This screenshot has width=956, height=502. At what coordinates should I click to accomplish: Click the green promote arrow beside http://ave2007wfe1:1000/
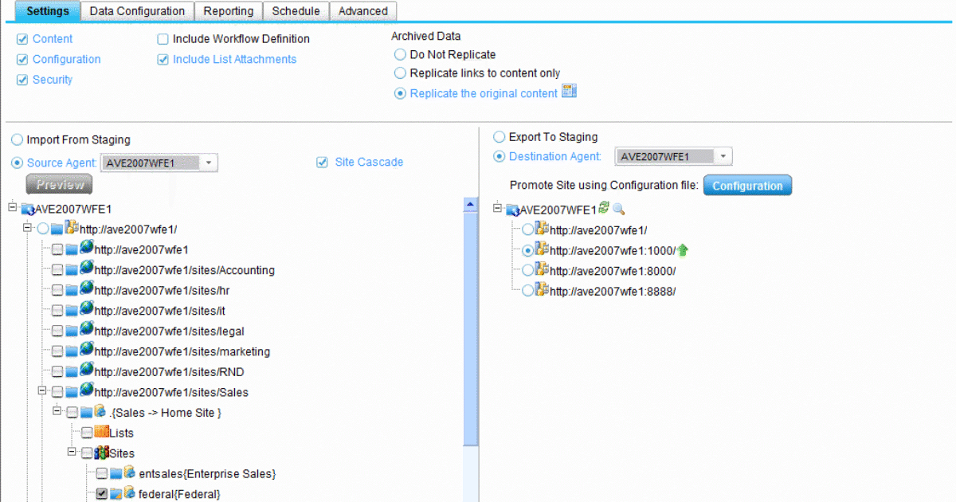click(x=683, y=249)
